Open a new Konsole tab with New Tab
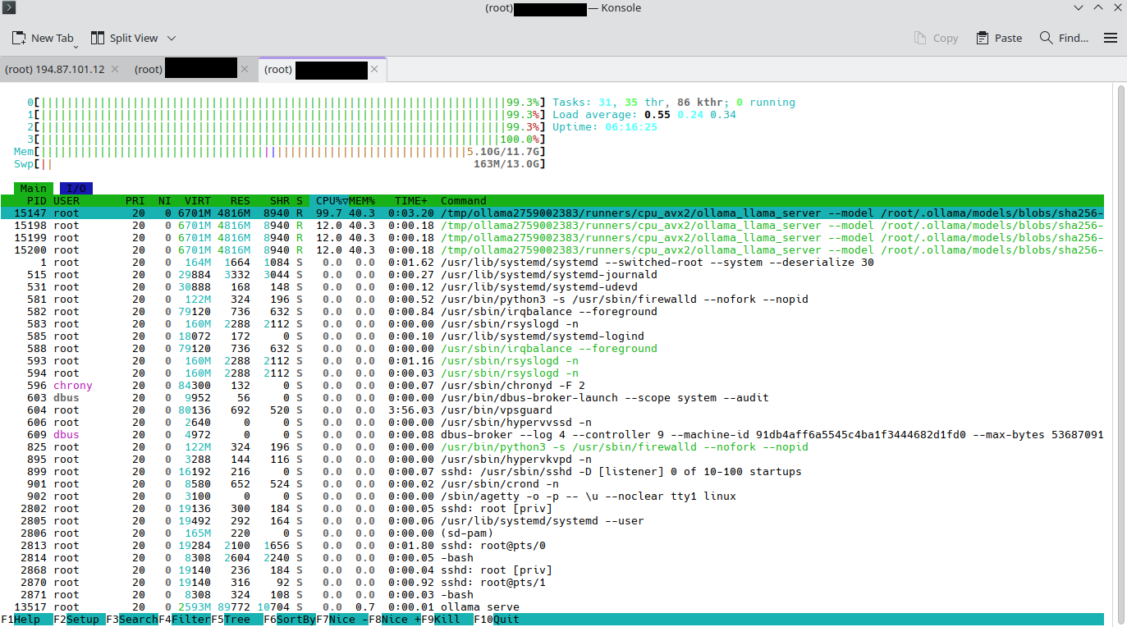Image resolution: width=1127 pixels, height=627 pixels. [x=43, y=38]
